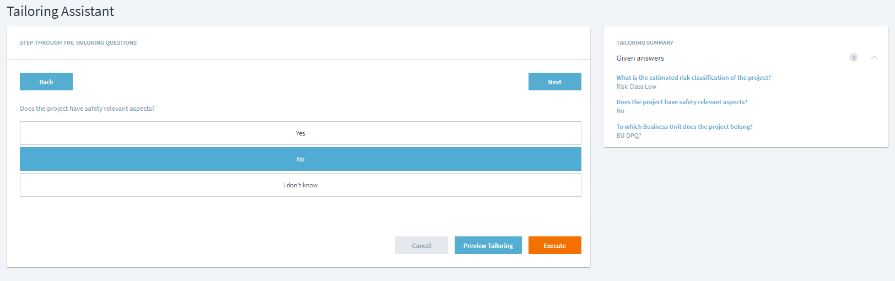Advance using the Next button
The height and width of the screenshot is (281, 895).
coord(554,82)
